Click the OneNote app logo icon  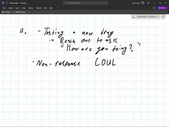click(x=3, y=3)
